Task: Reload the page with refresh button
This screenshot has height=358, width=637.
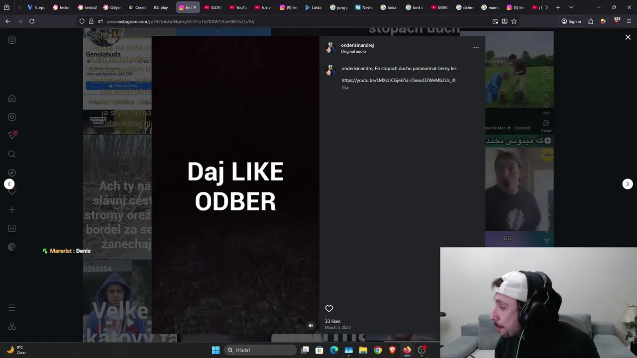Action: [32, 21]
